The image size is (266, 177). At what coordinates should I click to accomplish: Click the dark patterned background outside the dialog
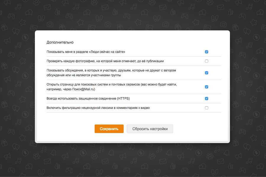pyautogui.click(x=18, y=88)
